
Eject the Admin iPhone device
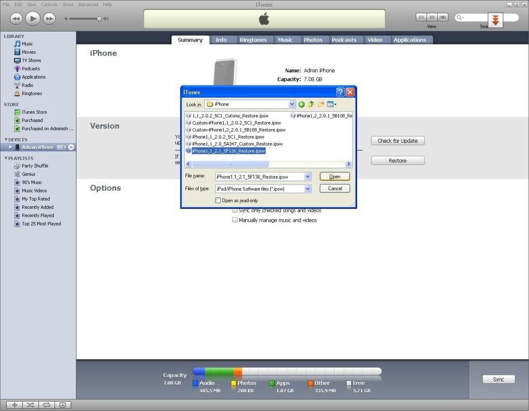[71, 147]
